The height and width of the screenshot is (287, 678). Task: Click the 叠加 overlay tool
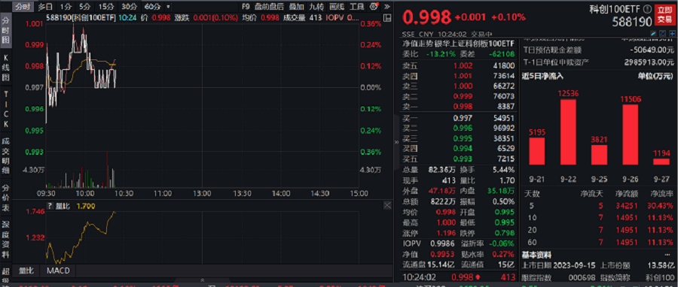point(296,7)
